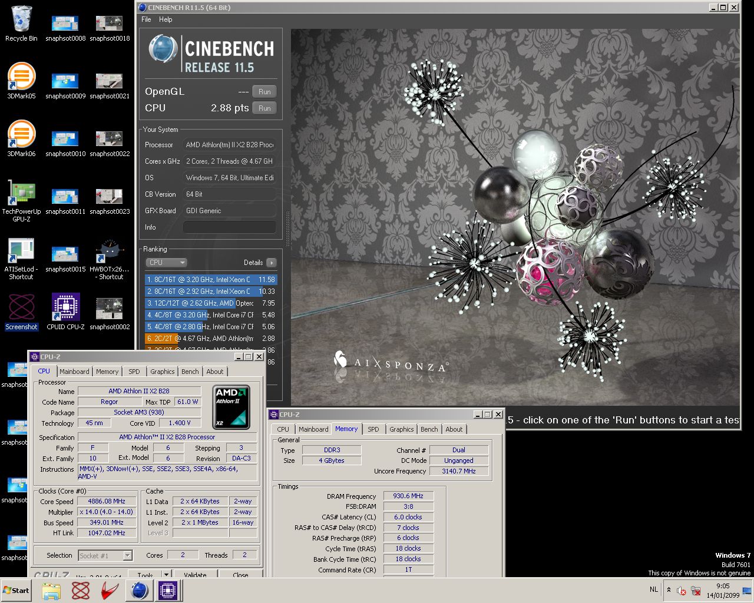Switch to CPU tab in memory CPU-Z window

(x=283, y=429)
